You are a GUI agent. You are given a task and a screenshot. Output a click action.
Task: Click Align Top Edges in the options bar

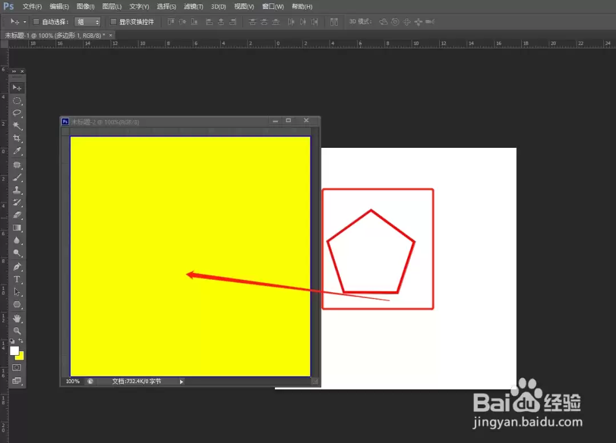pos(171,22)
